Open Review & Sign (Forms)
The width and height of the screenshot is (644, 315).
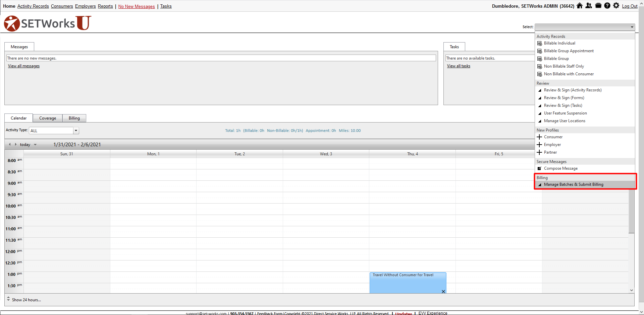click(x=564, y=98)
